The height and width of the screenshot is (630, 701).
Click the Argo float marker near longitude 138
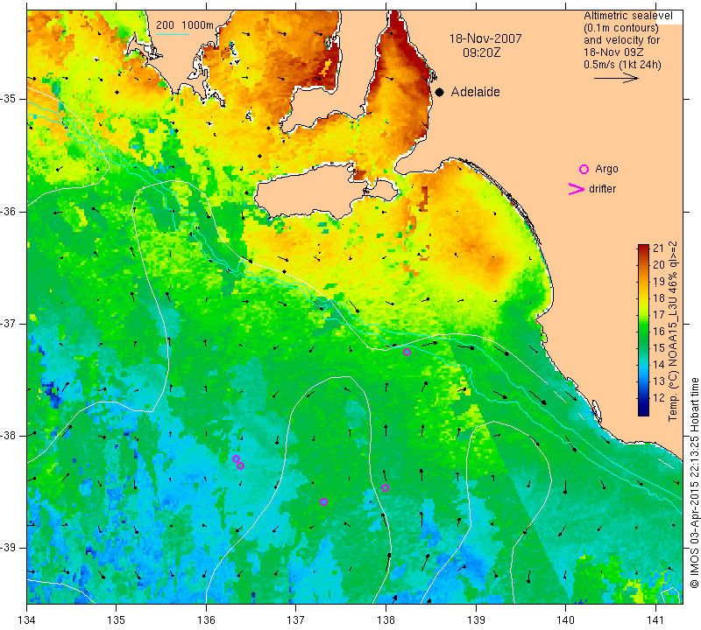[385, 487]
